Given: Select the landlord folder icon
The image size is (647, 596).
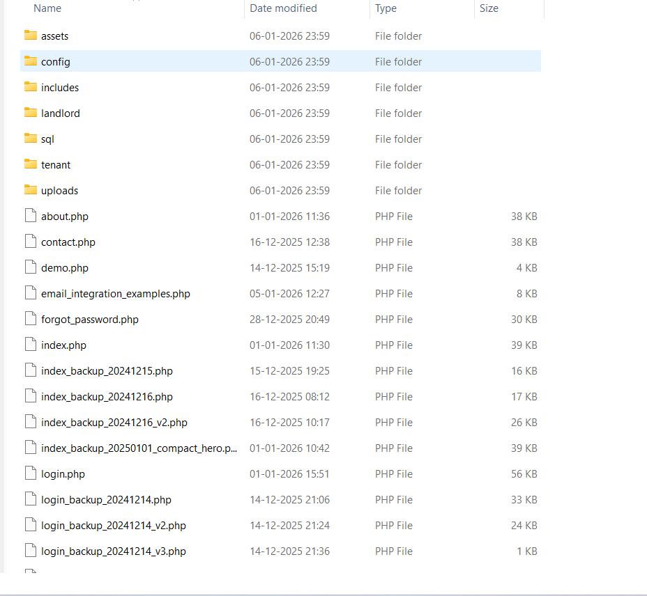Looking at the screenshot, I should tap(30, 113).
